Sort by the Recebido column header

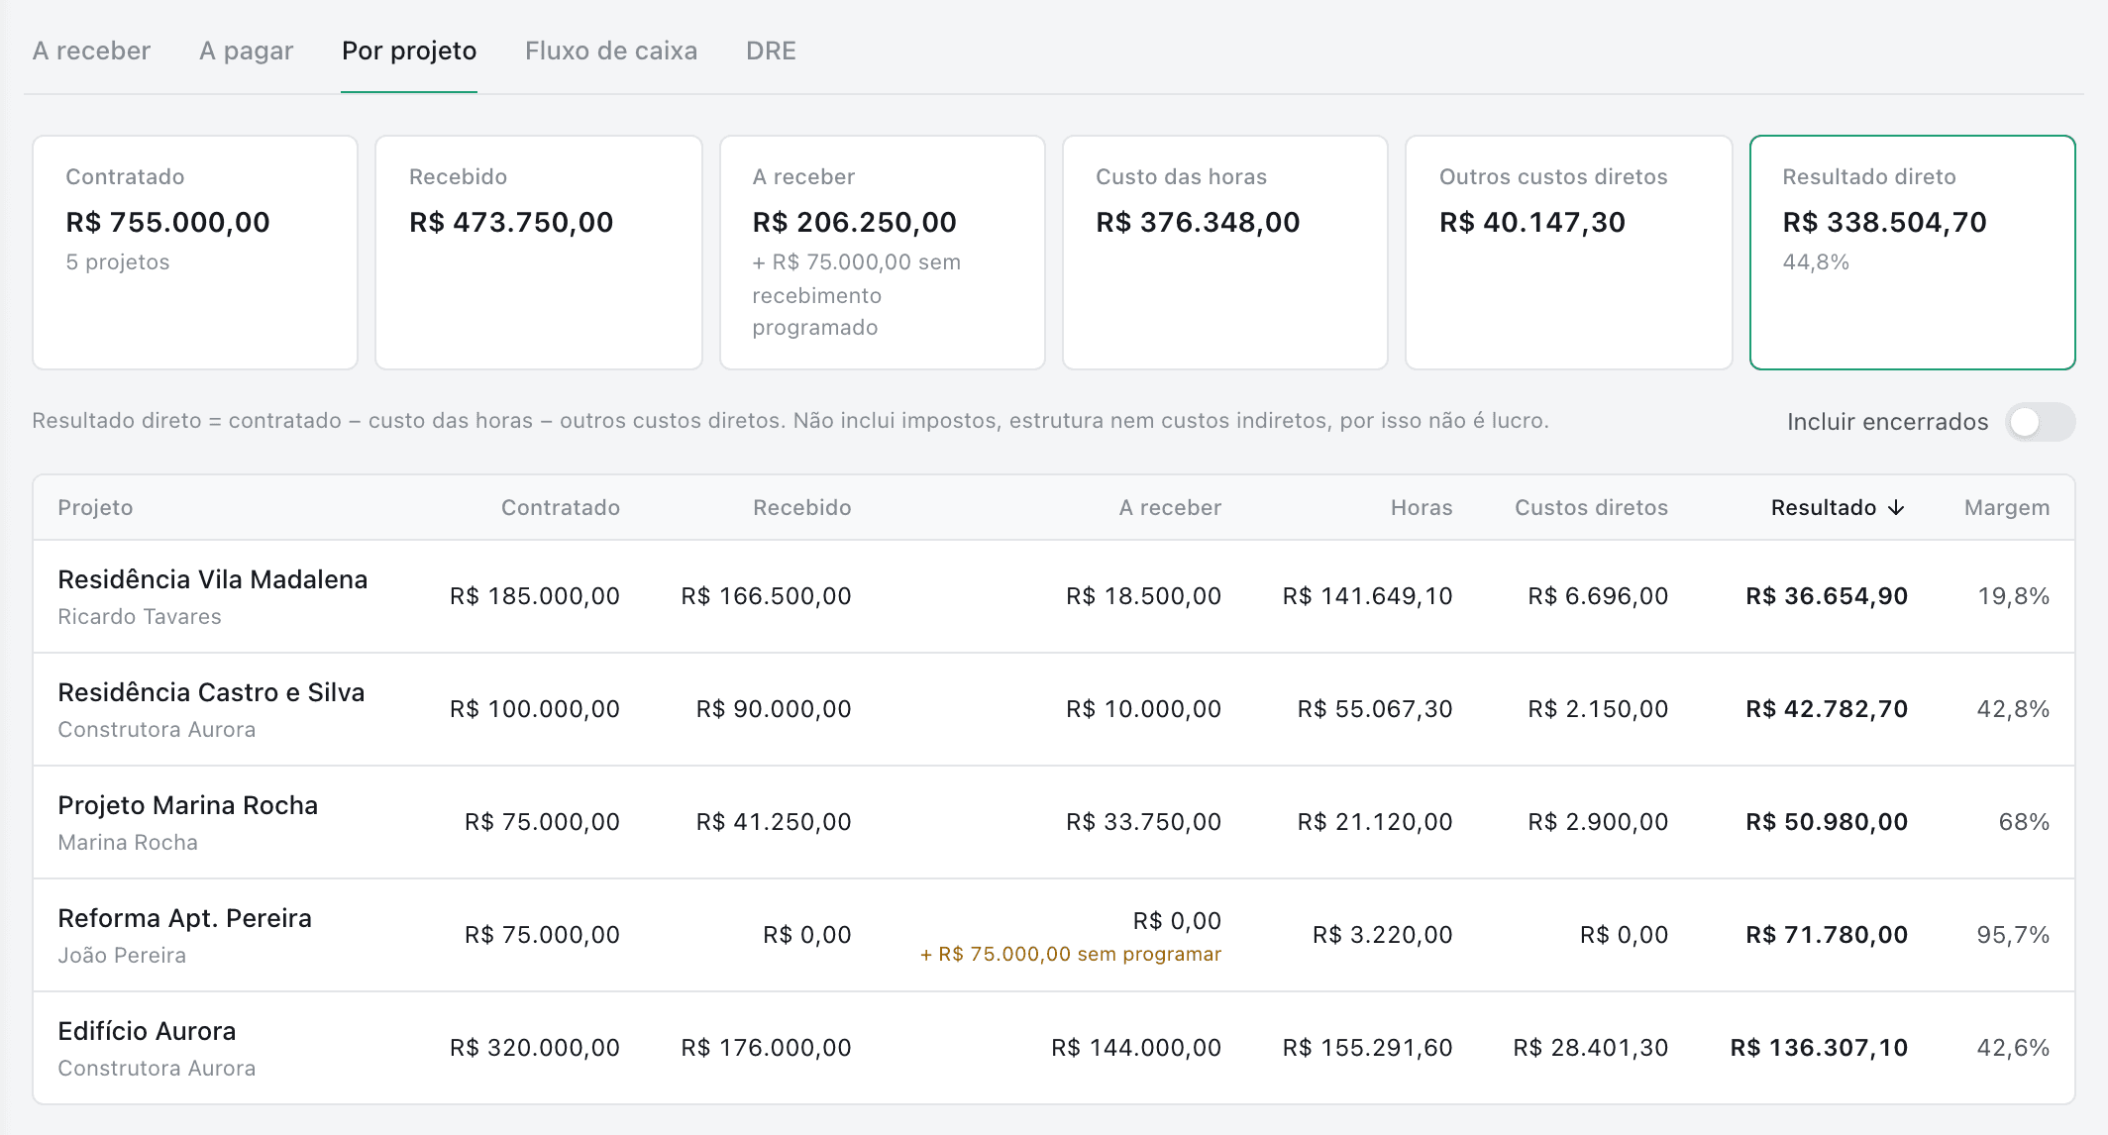[802, 508]
